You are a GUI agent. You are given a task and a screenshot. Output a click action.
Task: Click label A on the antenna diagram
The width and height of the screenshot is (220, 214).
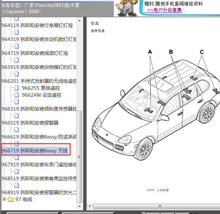click(x=150, y=52)
